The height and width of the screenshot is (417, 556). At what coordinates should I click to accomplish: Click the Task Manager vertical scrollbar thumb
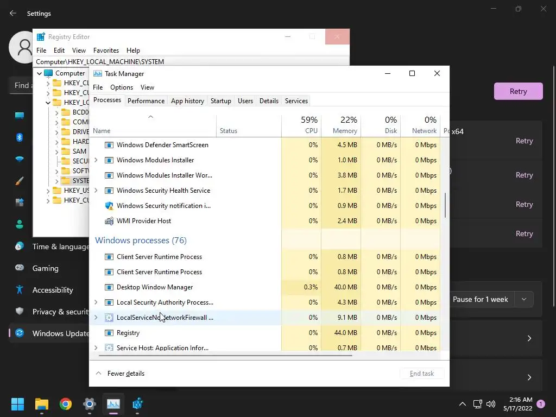(x=445, y=205)
